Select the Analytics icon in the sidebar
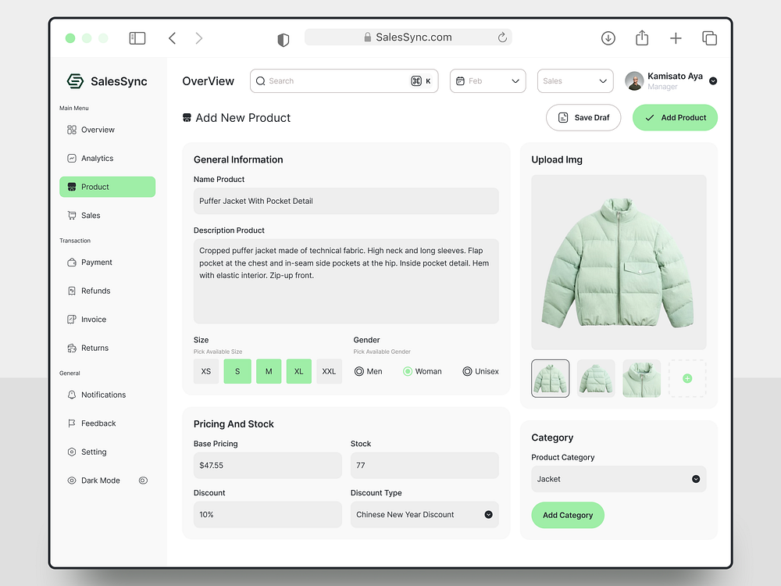781x586 pixels. click(x=70, y=158)
